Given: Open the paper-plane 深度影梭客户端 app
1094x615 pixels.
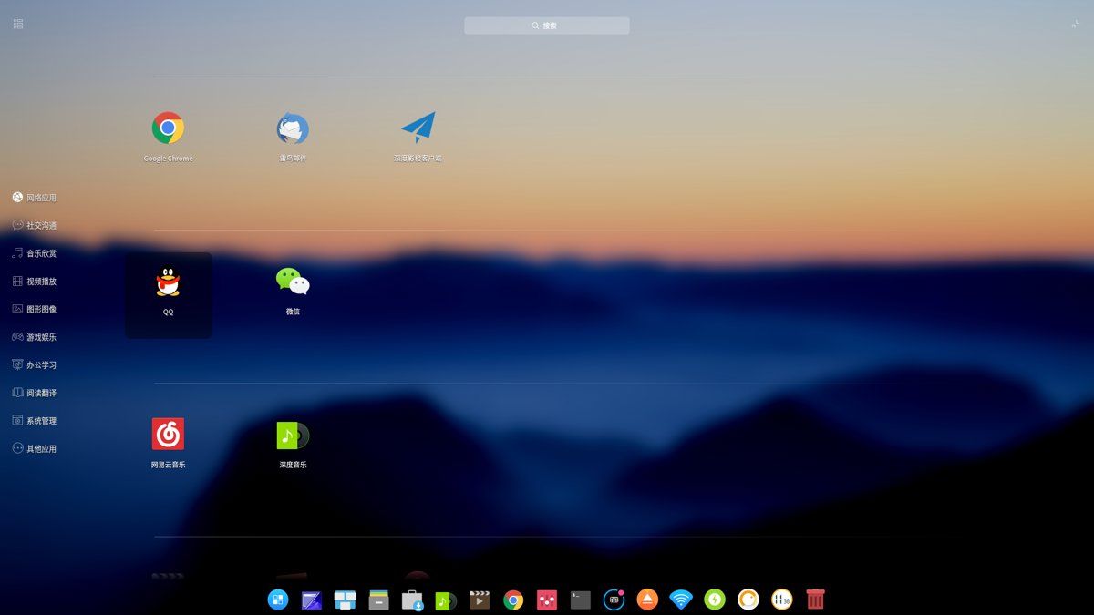Looking at the screenshot, I should pos(418,128).
